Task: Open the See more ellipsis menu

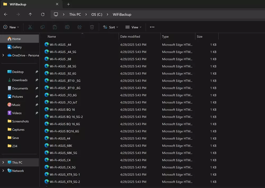Action: coord(152,27)
